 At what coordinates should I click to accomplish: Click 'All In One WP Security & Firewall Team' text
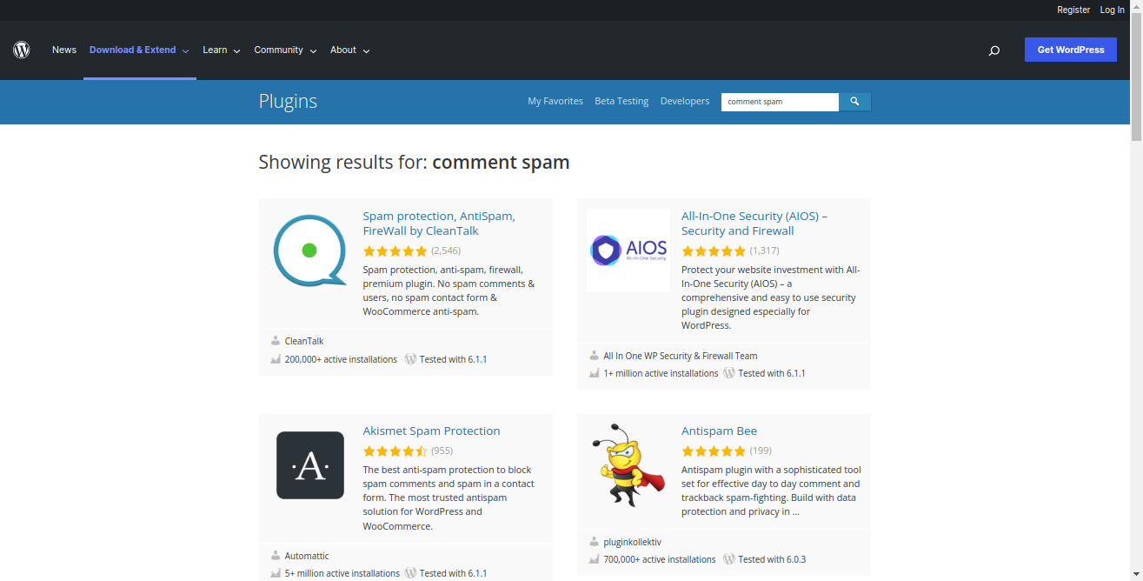click(x=681, y=356)
